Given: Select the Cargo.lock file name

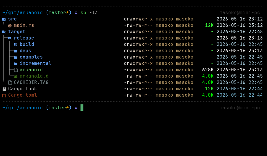Looking at the screenshot, I should 23,89.
